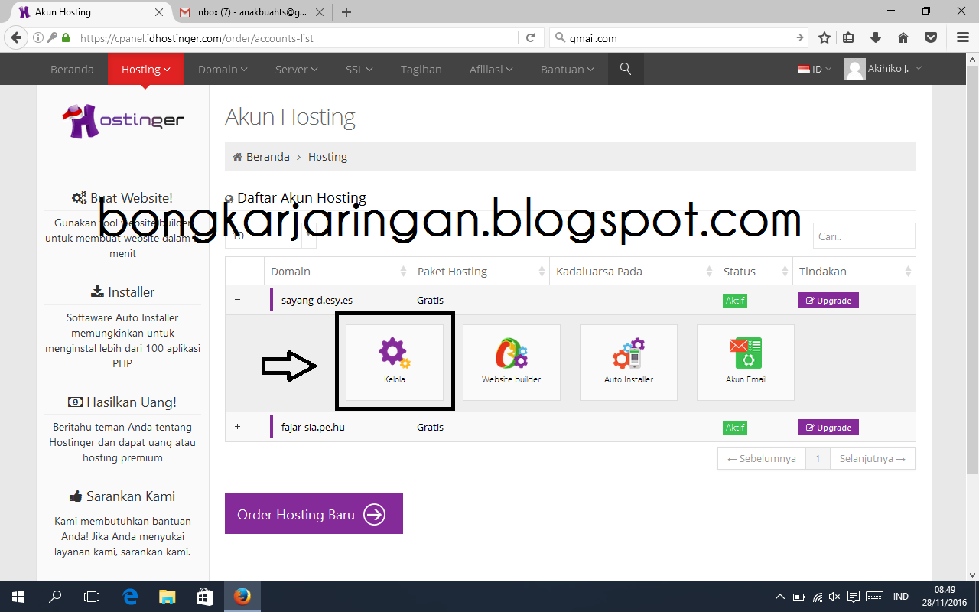979x612 pixels.
Task: Expand the fajar-sia.pe.hu row
Action: (x=237, y=427)
